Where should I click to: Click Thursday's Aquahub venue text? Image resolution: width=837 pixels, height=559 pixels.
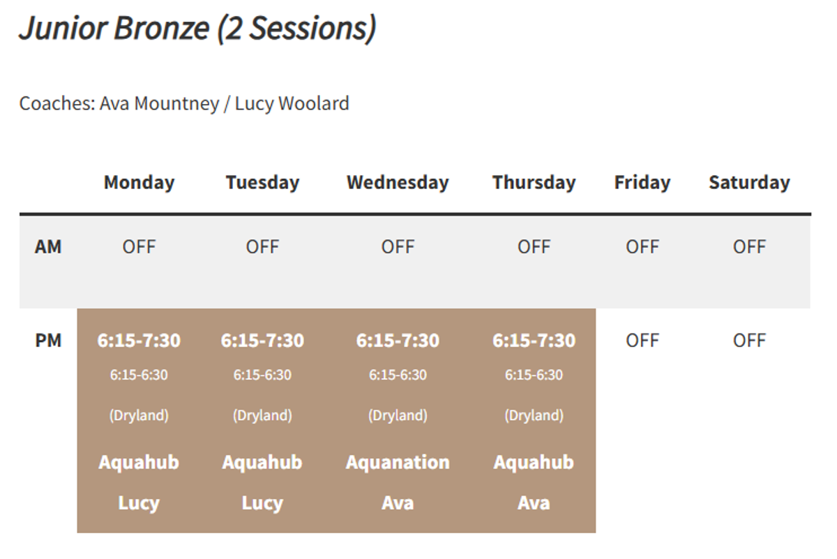[534, 462]
